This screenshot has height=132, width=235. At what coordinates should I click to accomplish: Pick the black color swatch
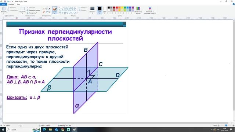point(109,8)
